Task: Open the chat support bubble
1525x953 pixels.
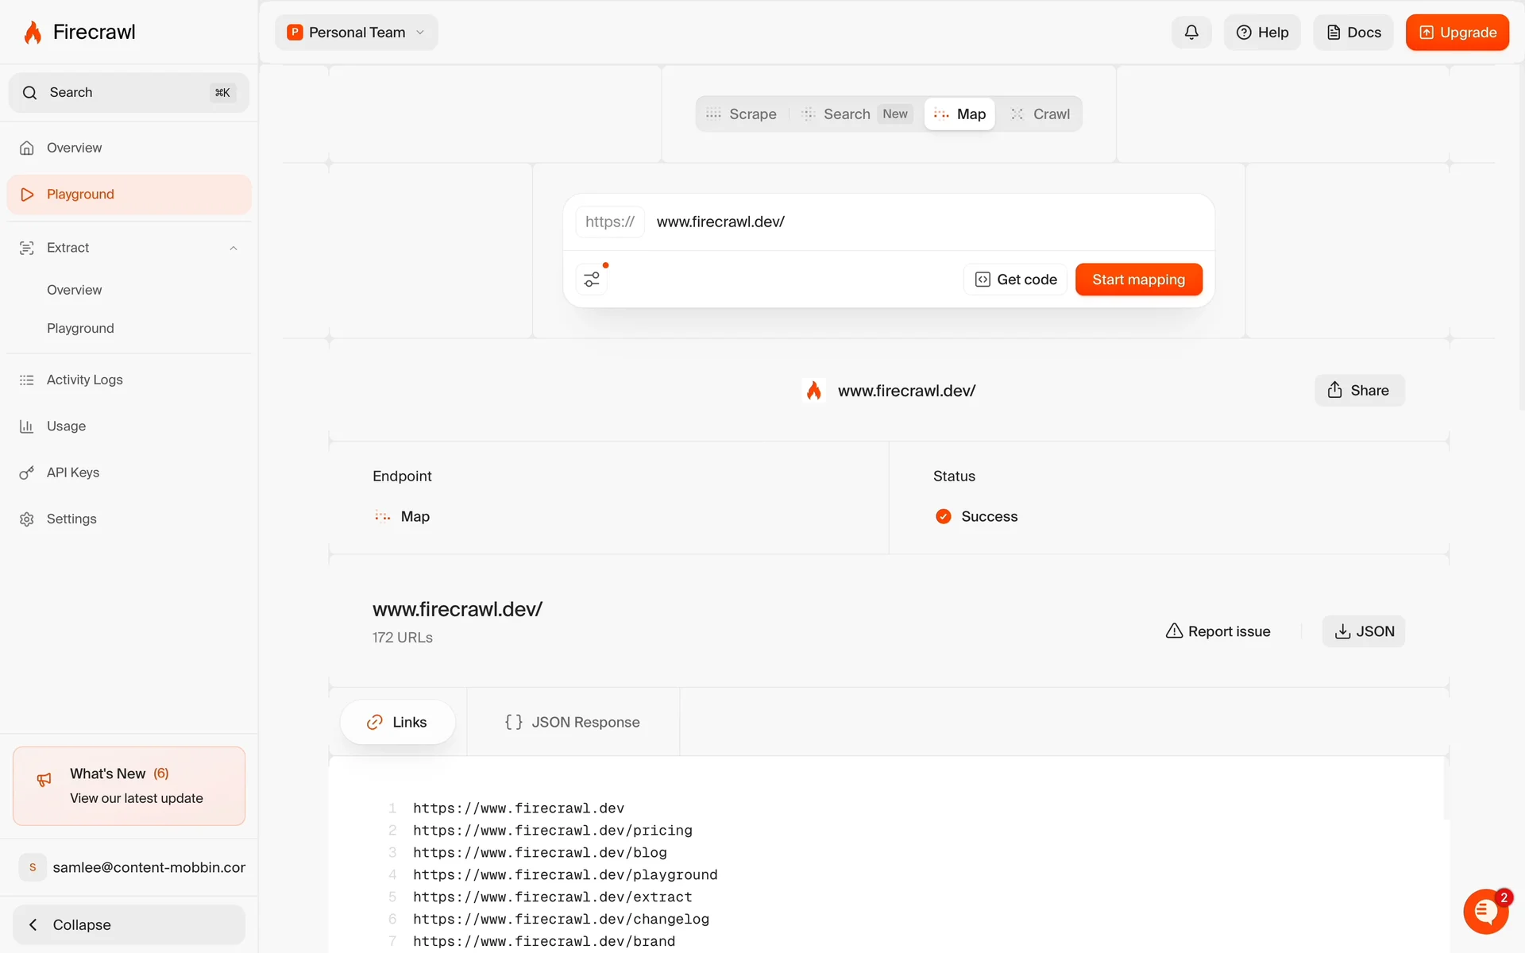Action: coord(1485,912)
